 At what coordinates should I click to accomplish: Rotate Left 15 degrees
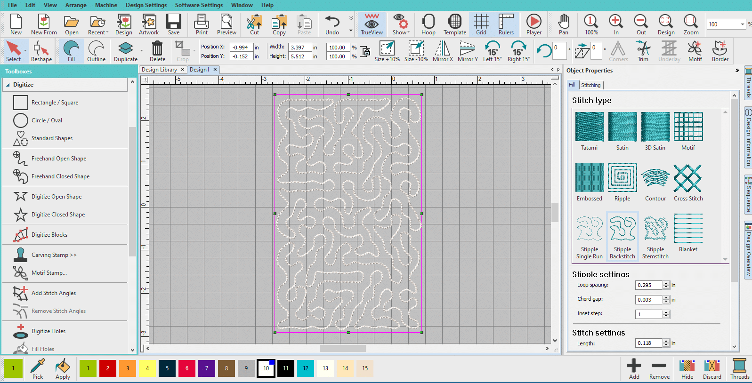pyautogui.click(x=492, y=51)
